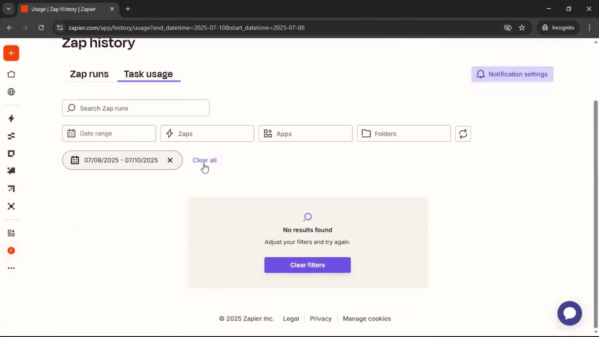
Task: Click the page vertical scrollbar
Action: [596, 214]
